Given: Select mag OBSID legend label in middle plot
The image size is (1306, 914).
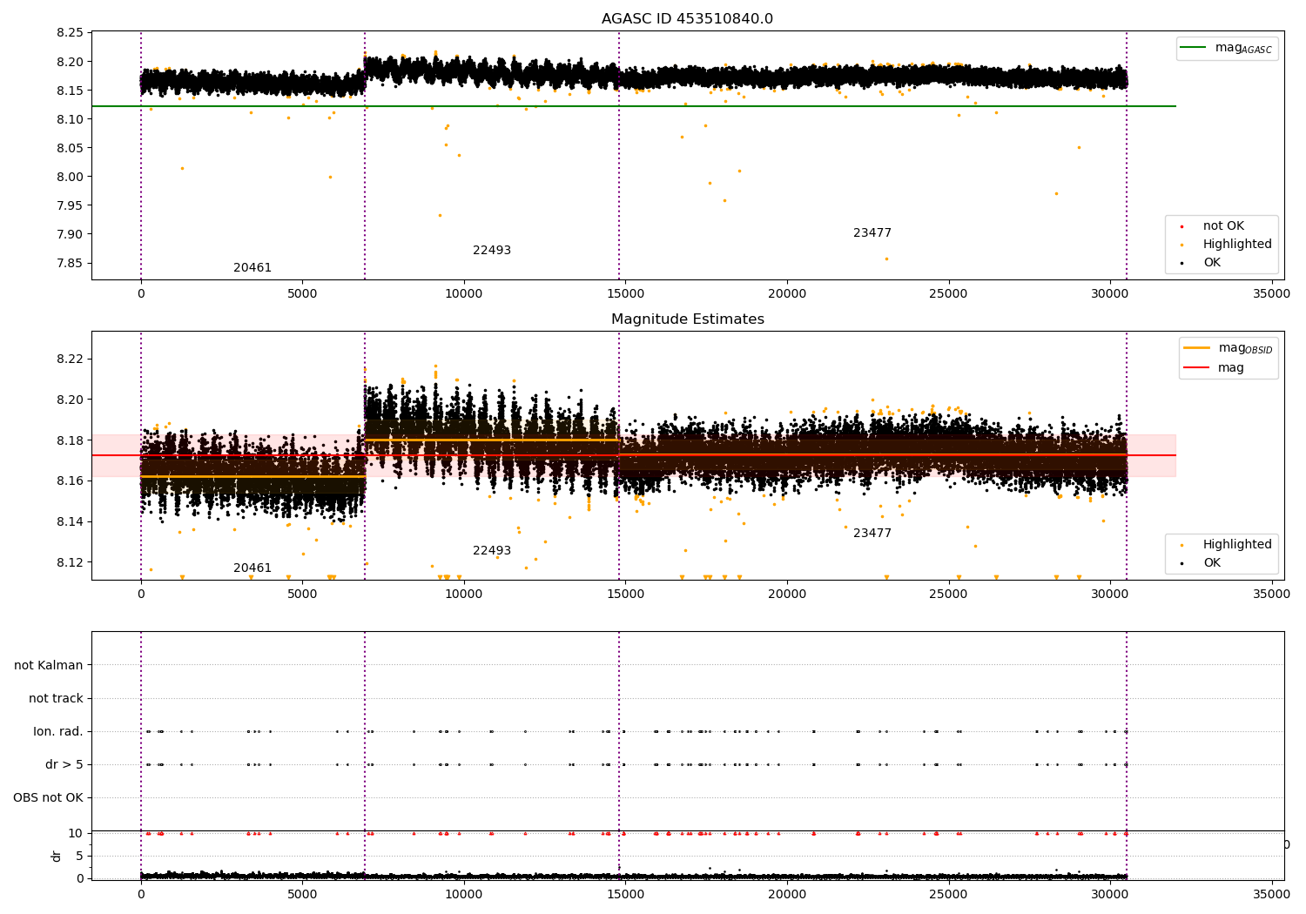Looking at the screenshot, I should click(x=1246, y=348).
